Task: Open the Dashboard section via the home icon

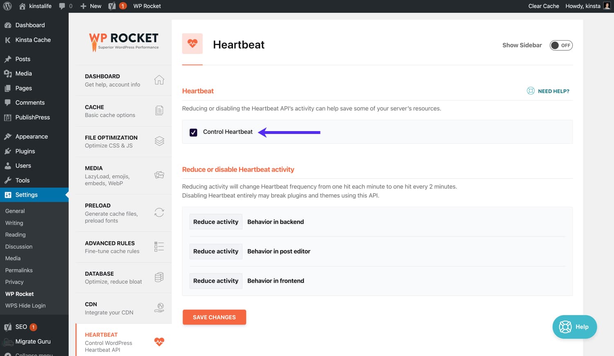Action: [159, 80]
